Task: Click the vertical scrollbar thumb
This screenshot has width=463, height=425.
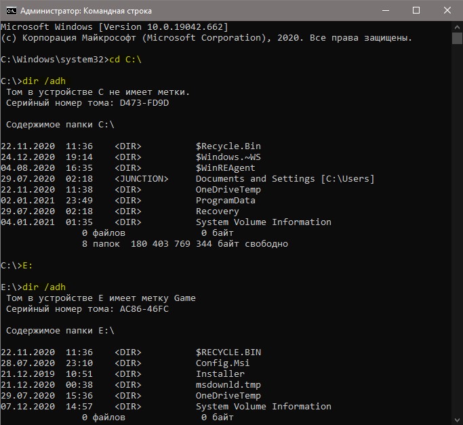Action: coord(457,39)
